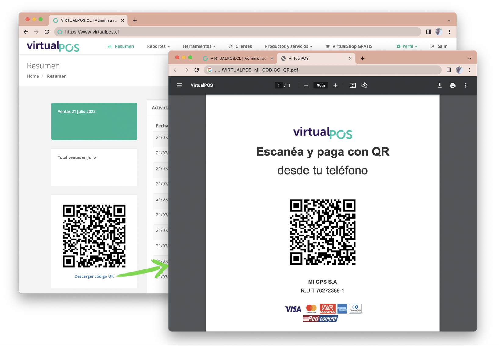This screenshot has width=499, height=346.
Task: Click the rear window address bar
Action: [x=238, y=32]
